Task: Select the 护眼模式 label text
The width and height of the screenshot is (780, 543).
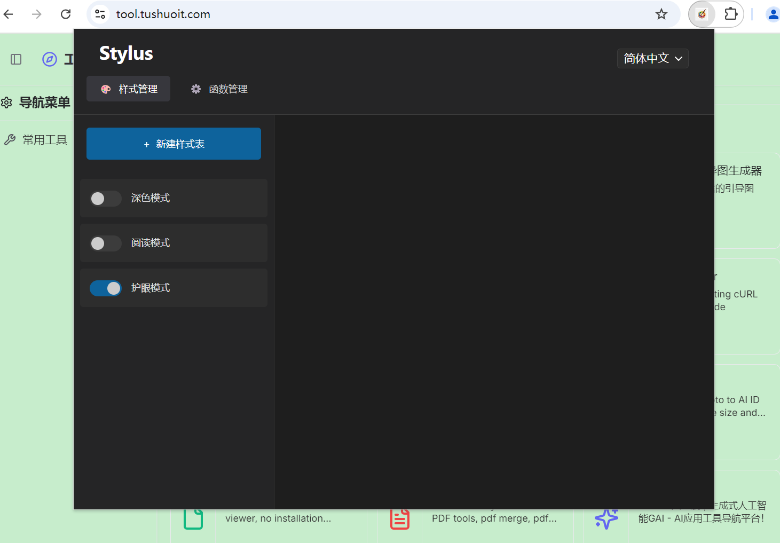Action: 151,288
